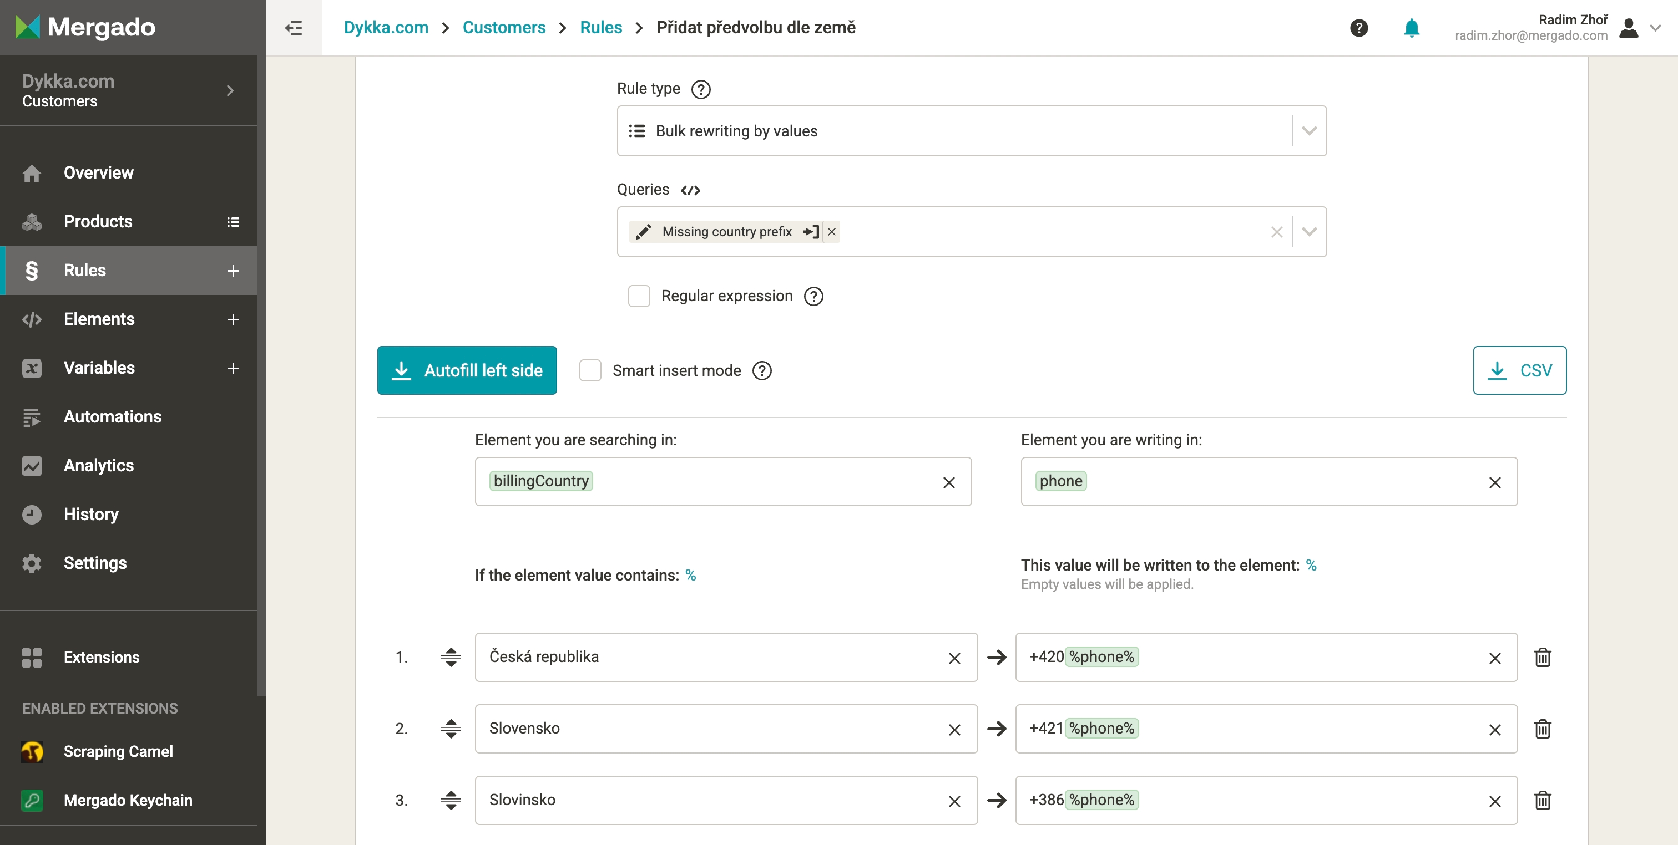Toggle the Smart insert mode checkbox

[x=589, y=370]
